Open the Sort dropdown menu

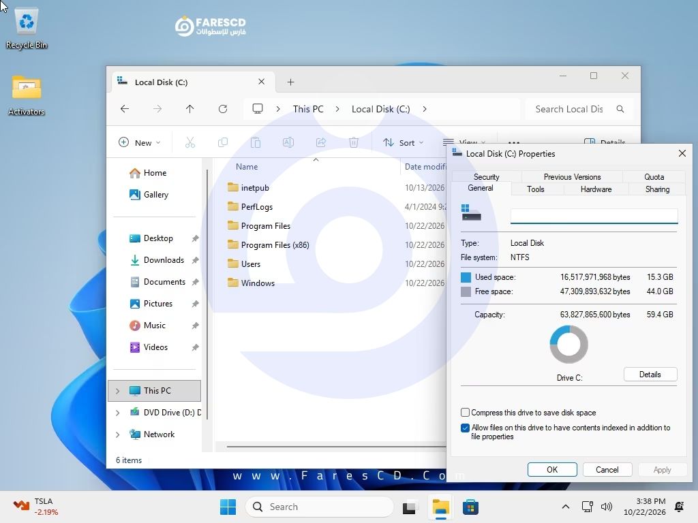[404, 142]
